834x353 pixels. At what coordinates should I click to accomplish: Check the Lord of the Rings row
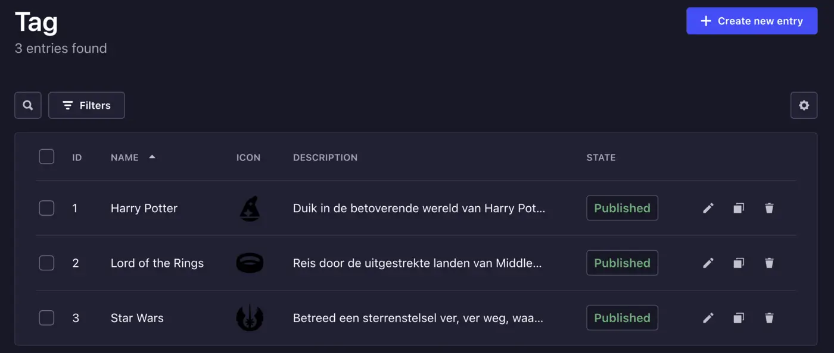coord(46,263)
